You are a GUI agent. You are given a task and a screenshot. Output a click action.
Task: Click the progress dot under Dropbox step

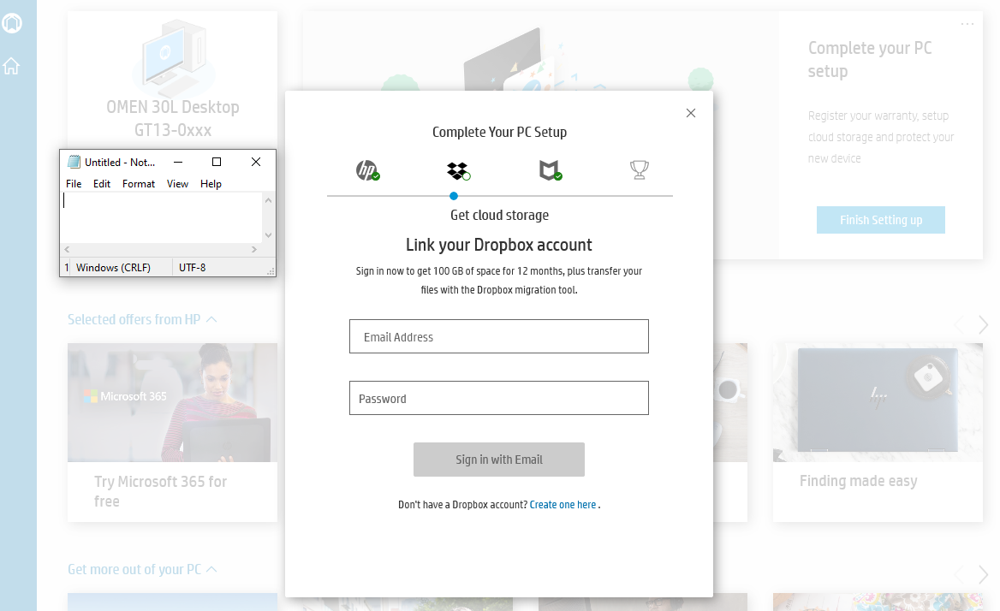[x=454, y=196]
